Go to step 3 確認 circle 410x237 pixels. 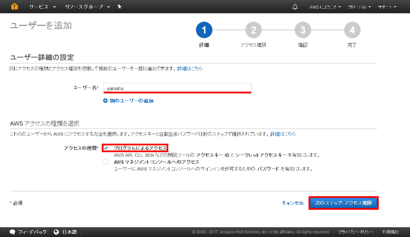coord(303,30)
